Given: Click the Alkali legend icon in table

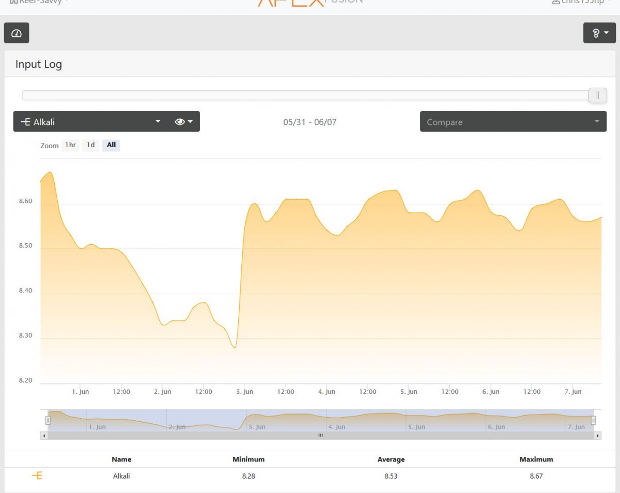Looking at the screenshot, I should 37,476.
